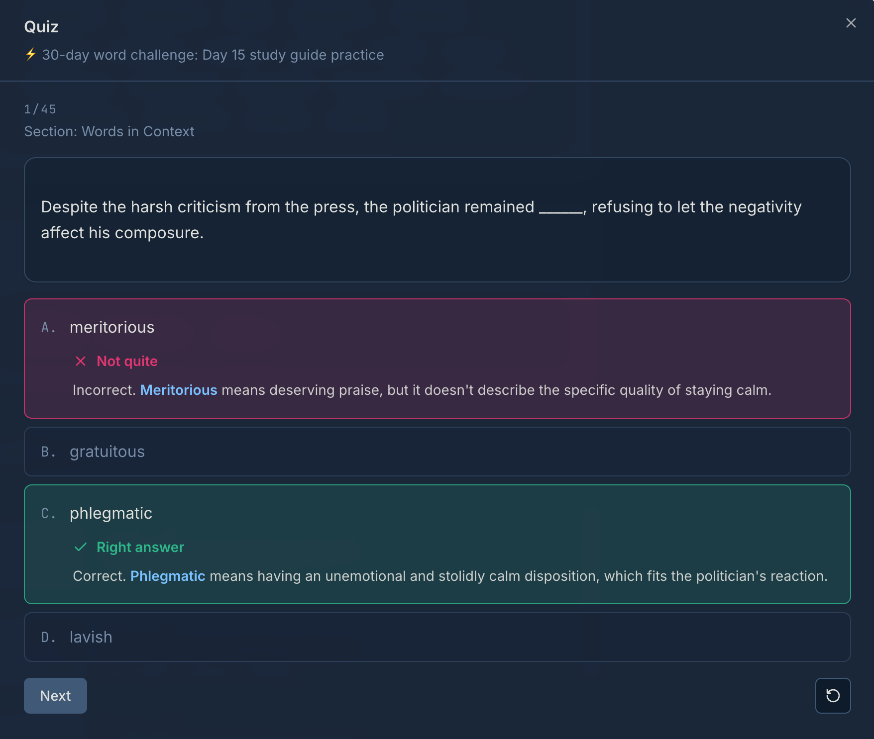874x739 pixels.
Task: Open the highlighted Phlegmatic word link
Action: (x=168, y=576)
